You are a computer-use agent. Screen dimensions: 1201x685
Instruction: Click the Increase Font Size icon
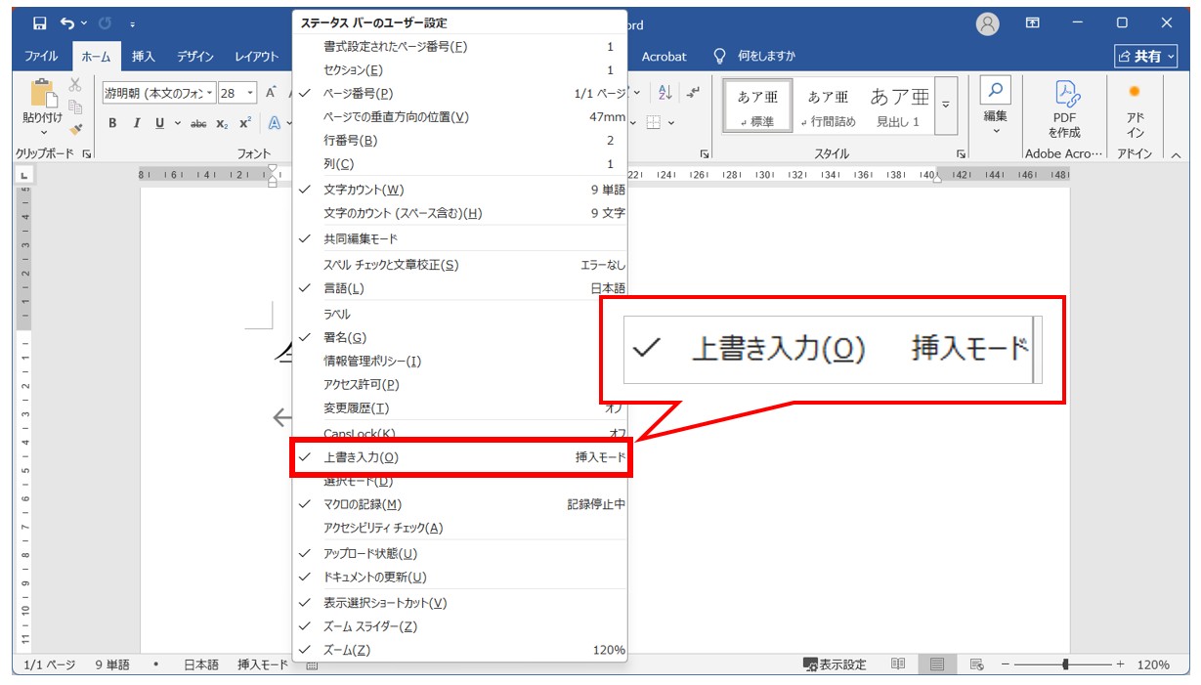272,93
